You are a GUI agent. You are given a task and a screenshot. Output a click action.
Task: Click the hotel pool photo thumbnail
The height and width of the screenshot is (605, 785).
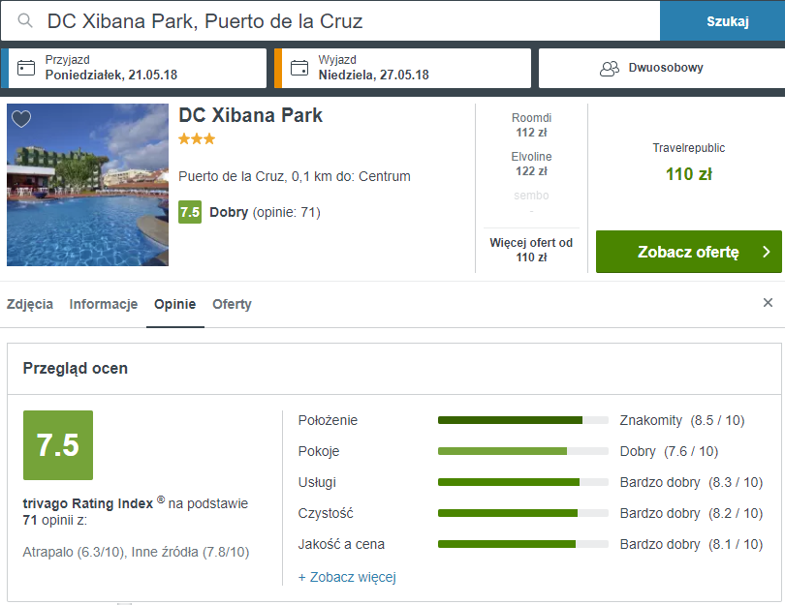87,185
